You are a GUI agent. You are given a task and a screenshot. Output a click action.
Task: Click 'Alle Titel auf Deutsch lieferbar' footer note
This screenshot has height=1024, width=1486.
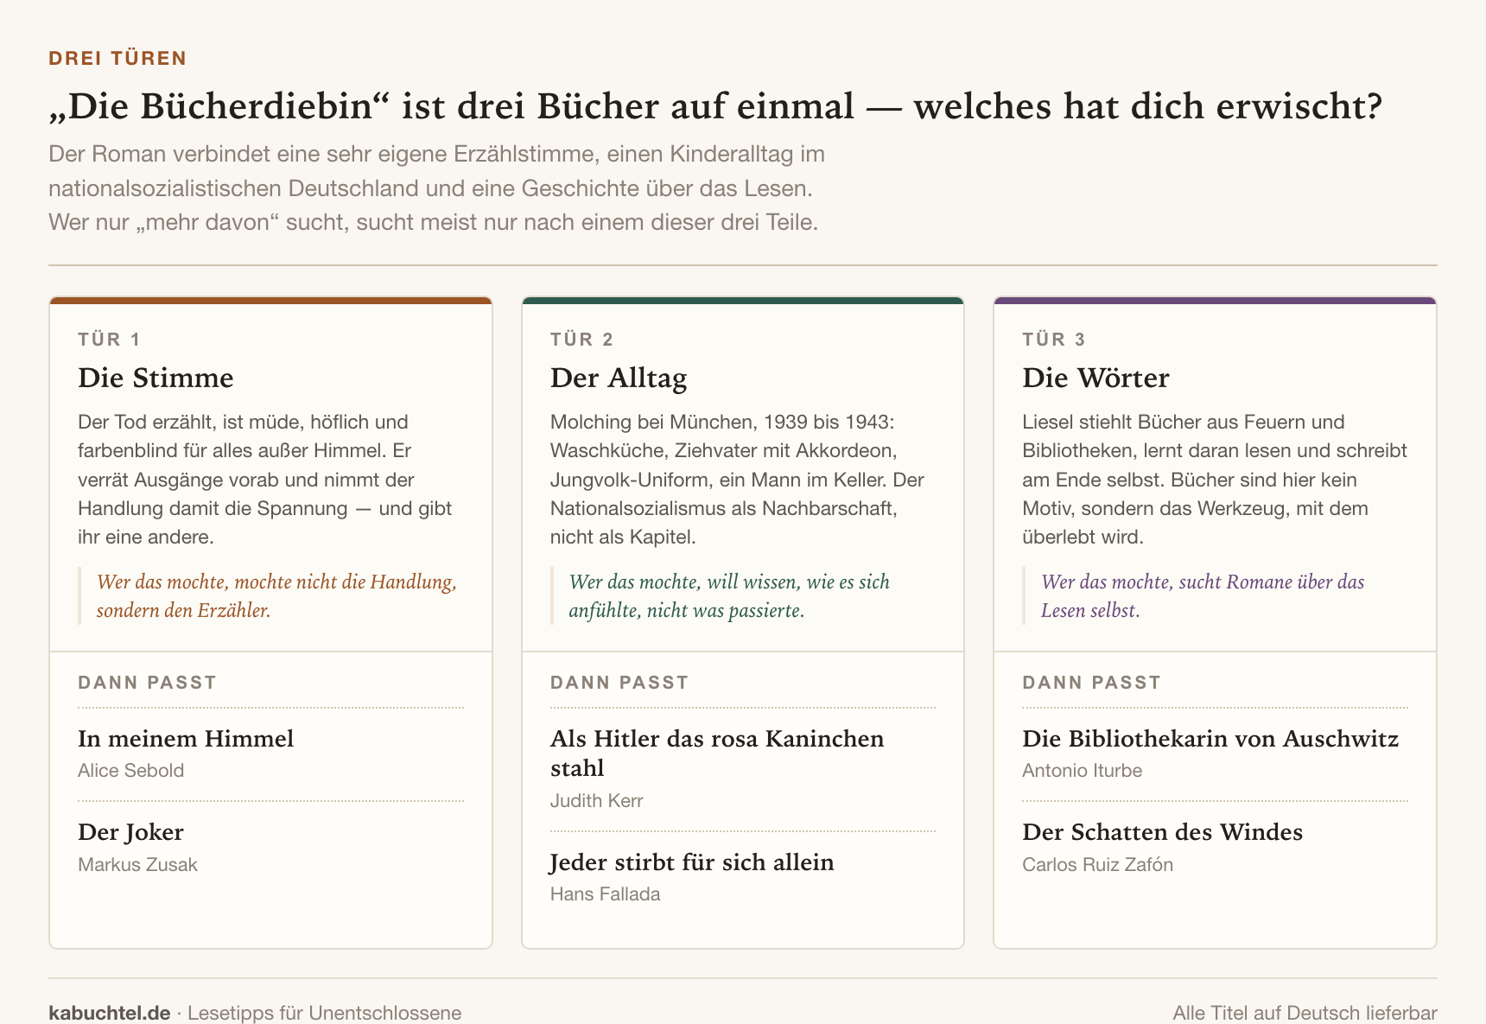click(x=1305, y=1013)
